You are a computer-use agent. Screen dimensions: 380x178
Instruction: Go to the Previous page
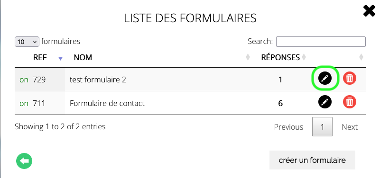tap(288, 127)
